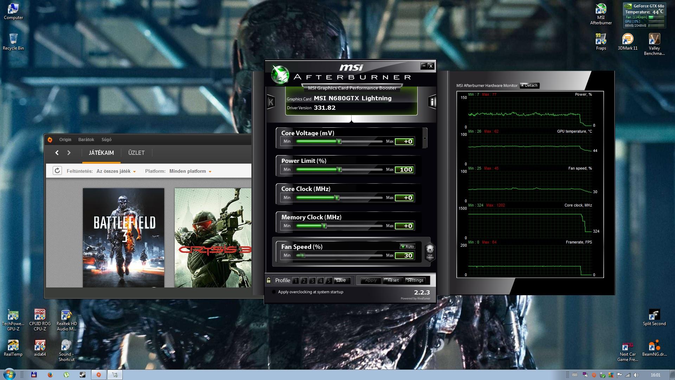
Task: Open the Súgó menu in Origin
Action: (107, 140)
